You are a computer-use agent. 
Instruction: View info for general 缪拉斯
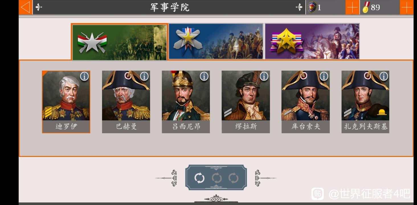pyautogui.click(x=264, y=76)
